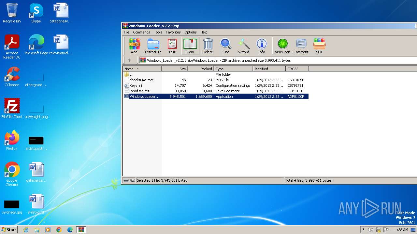
Task: Sort files by Type column header
Action: [x=234, y=69]
